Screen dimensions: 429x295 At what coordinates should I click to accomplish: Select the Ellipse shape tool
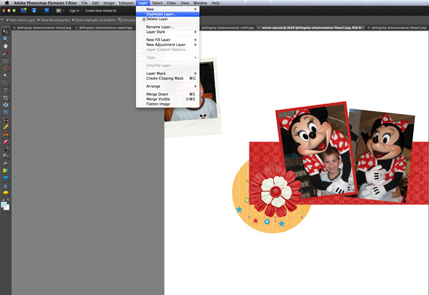(6, 178)
